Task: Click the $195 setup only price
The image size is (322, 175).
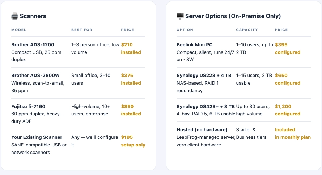Action: coord(133,141)
